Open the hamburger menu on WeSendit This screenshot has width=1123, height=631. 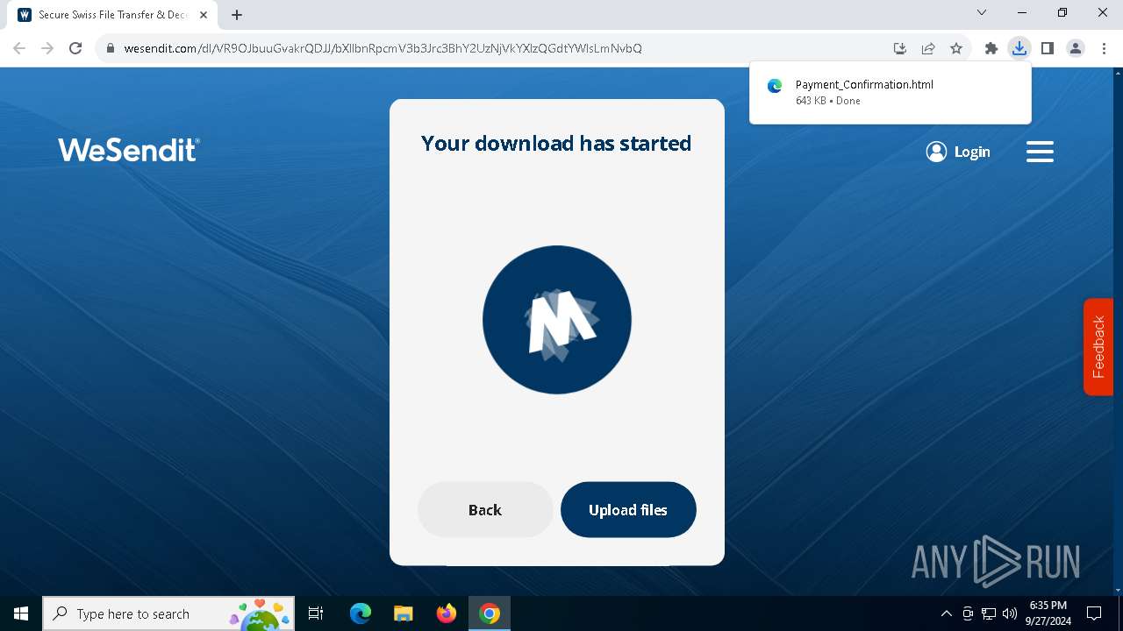tap(1040, 152)
